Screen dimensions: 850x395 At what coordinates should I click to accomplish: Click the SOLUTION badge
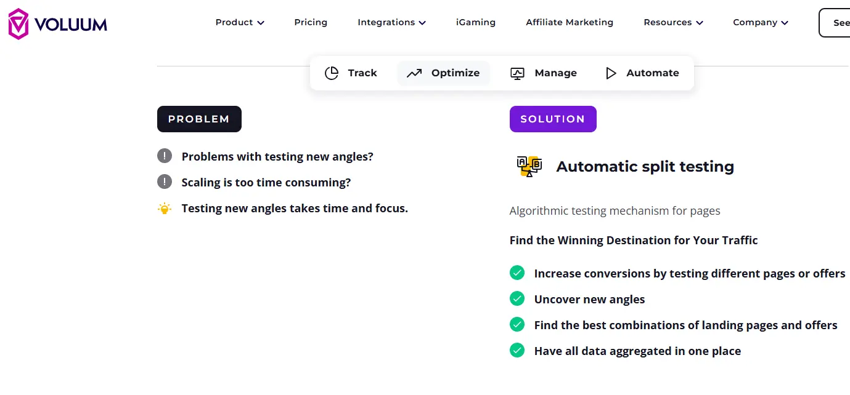(x=553, y=119)
